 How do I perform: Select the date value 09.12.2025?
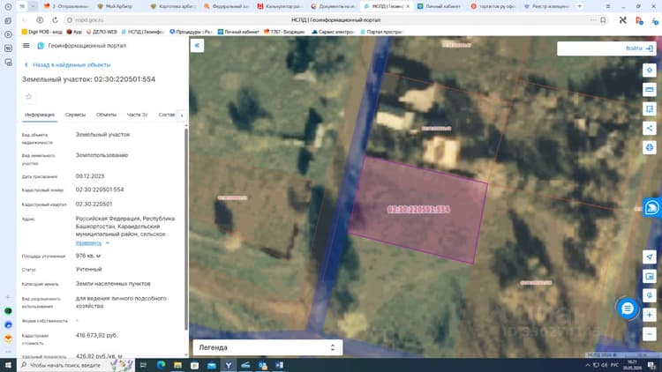(x=90, y=176)
